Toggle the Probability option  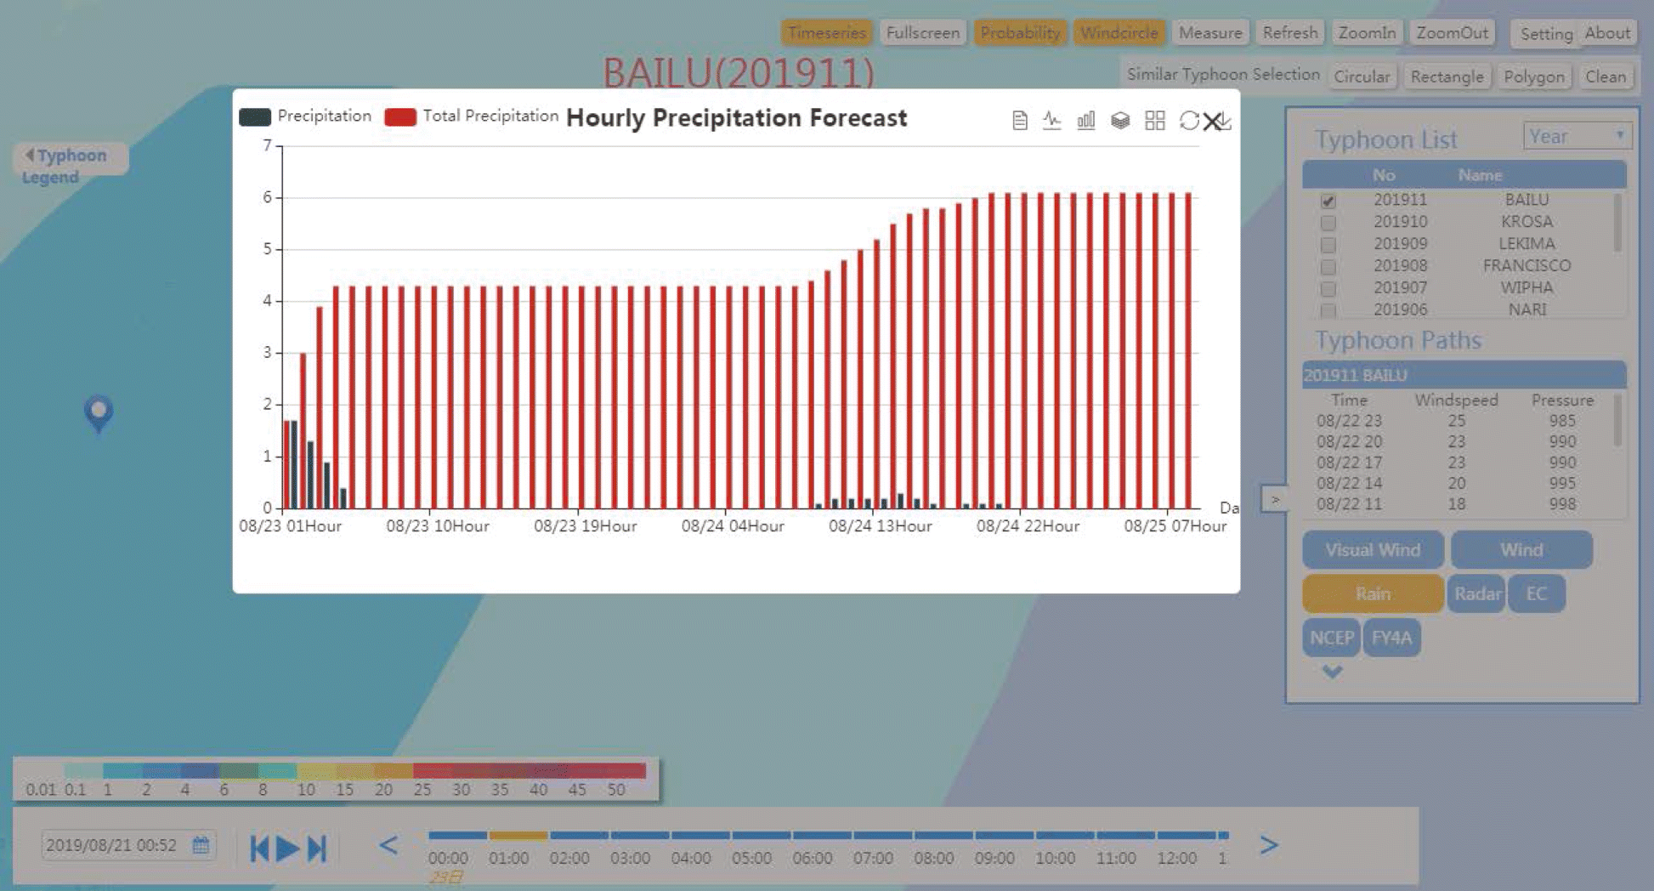[x=1020, y=32]
